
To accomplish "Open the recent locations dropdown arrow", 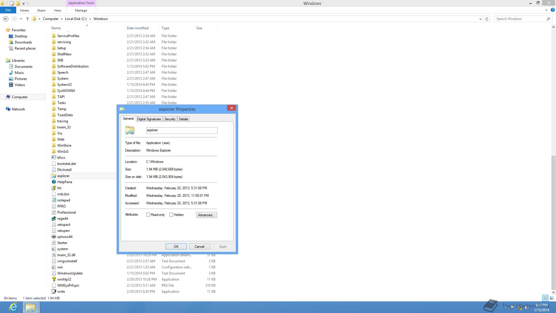I will click(21, 19).
